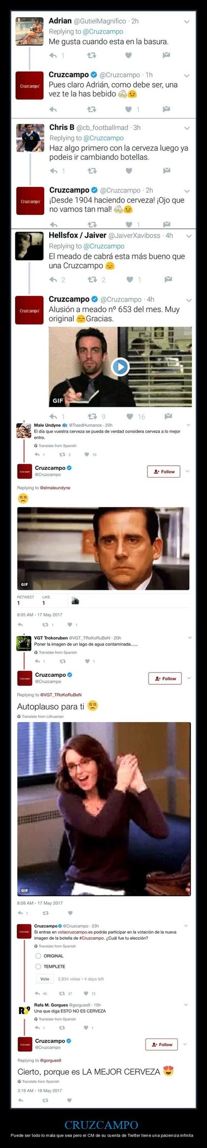Like Chris B's tweet about cambiando botellas
The image size is (207, 1148).
(x=129, y=170)
